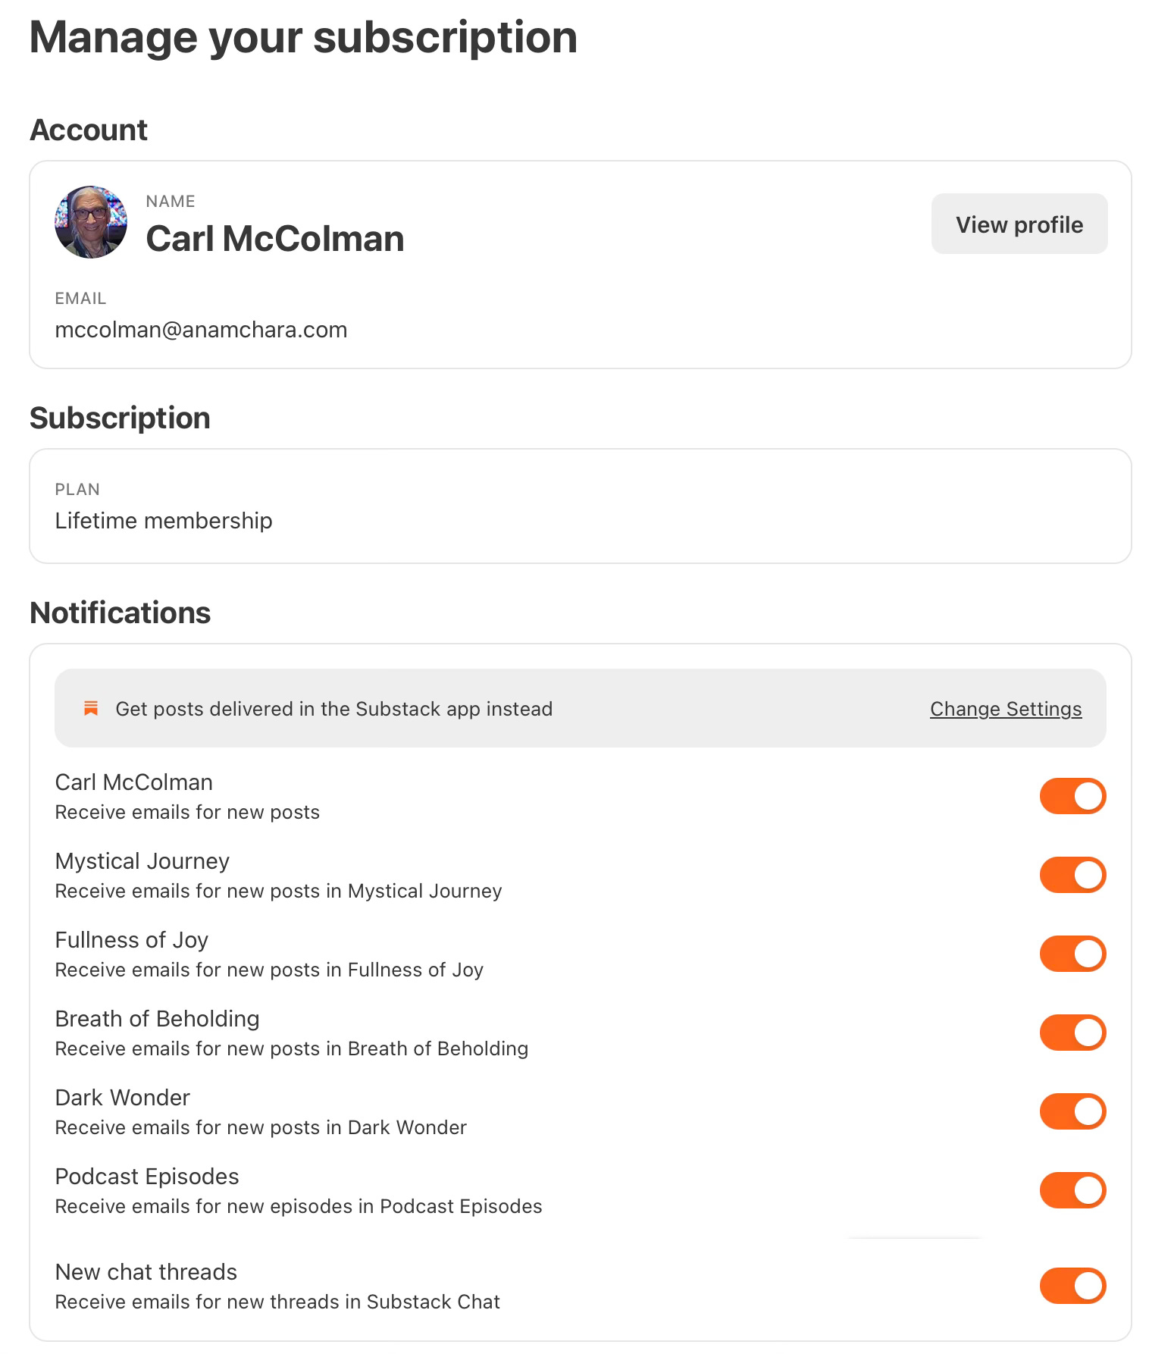Click the New chat threads label
1149x1354 pixels.
tap(146, 1272)
